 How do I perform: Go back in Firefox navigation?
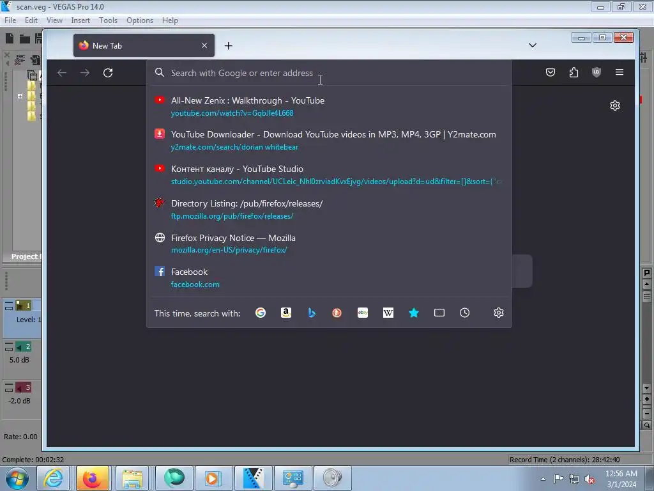(62, 73)
